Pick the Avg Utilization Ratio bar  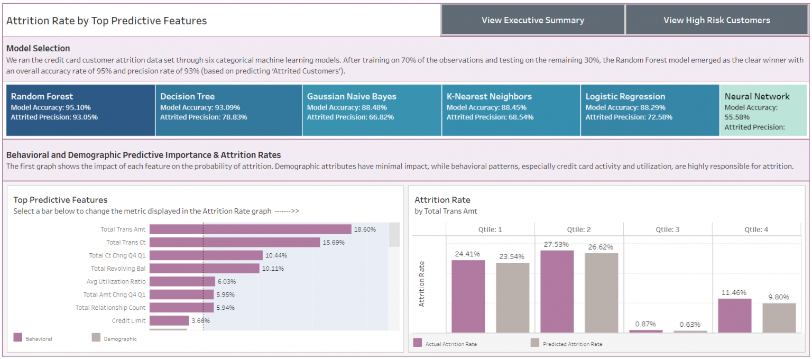click(x=182, y=282)
